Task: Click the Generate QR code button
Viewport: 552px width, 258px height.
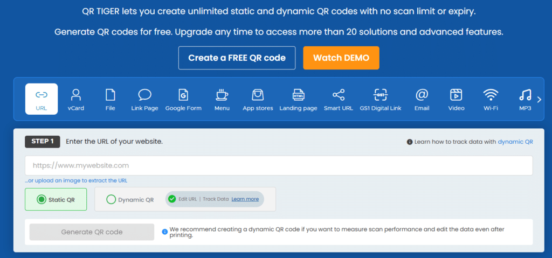Action: pyautogui.click(x=92, y=232)
